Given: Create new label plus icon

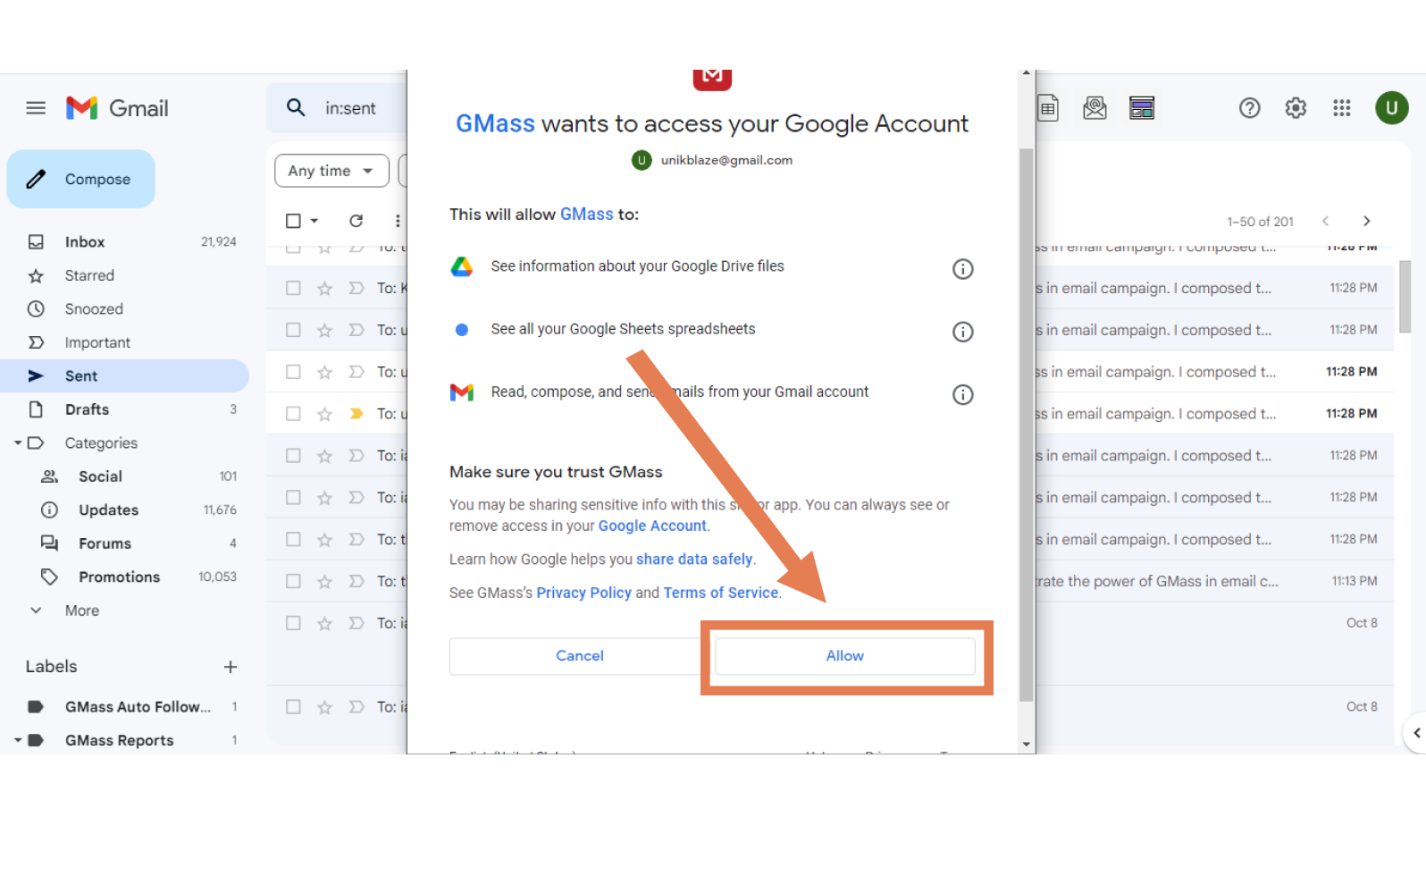Looking at the screenshot, I should (x=231, y=667).
